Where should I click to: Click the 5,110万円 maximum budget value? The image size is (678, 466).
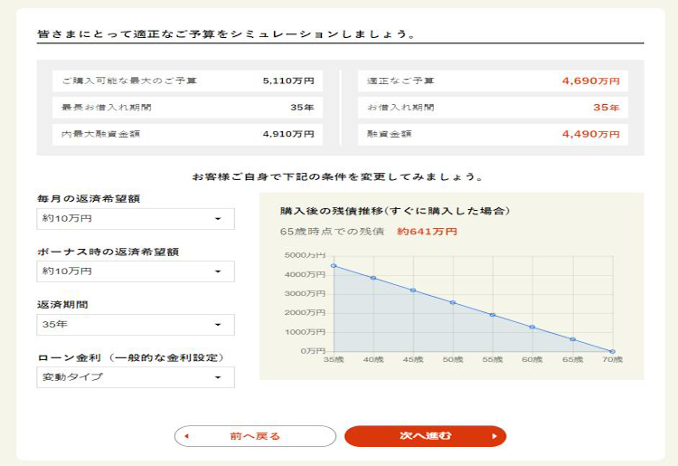click(x=287, y=81)
